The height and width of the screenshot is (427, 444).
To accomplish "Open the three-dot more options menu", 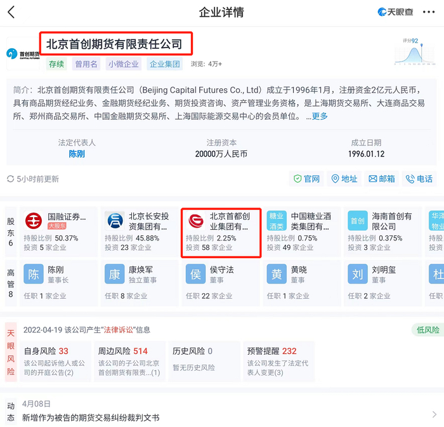I will point(428,12).
